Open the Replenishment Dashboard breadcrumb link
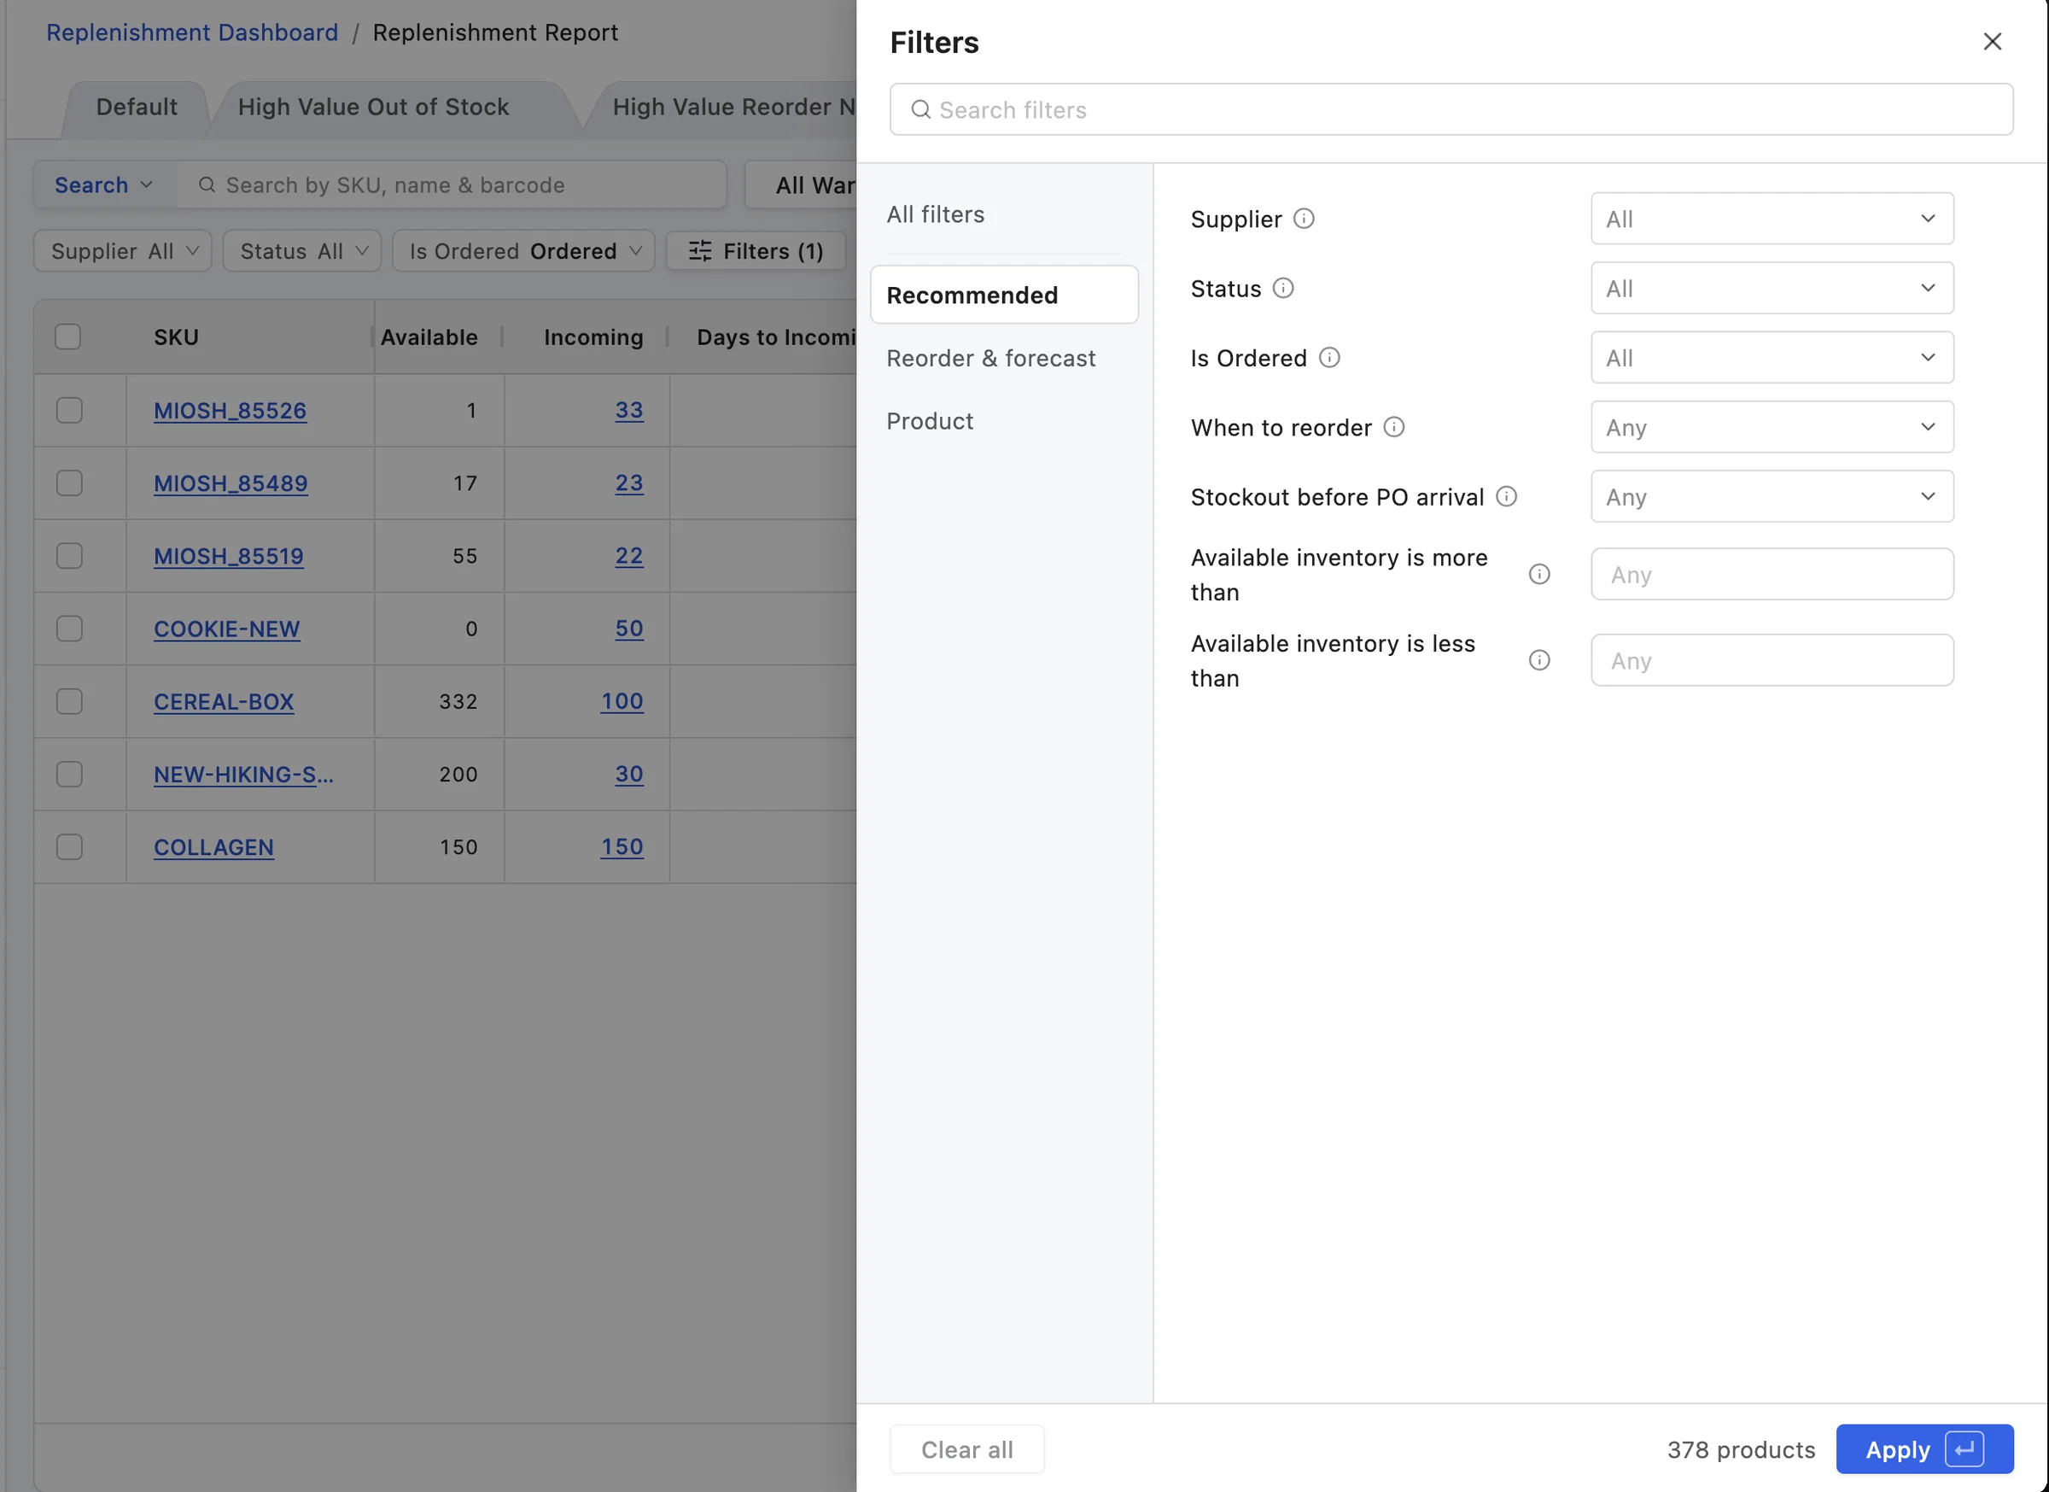Viewport: 2049px width, 1492px height. coord(192,32)
